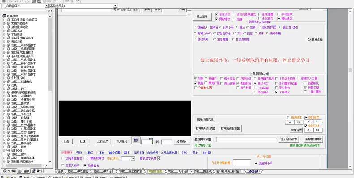Enable the 一直打黑市 checkbox
354x178 pixels.
coord(306,92)
